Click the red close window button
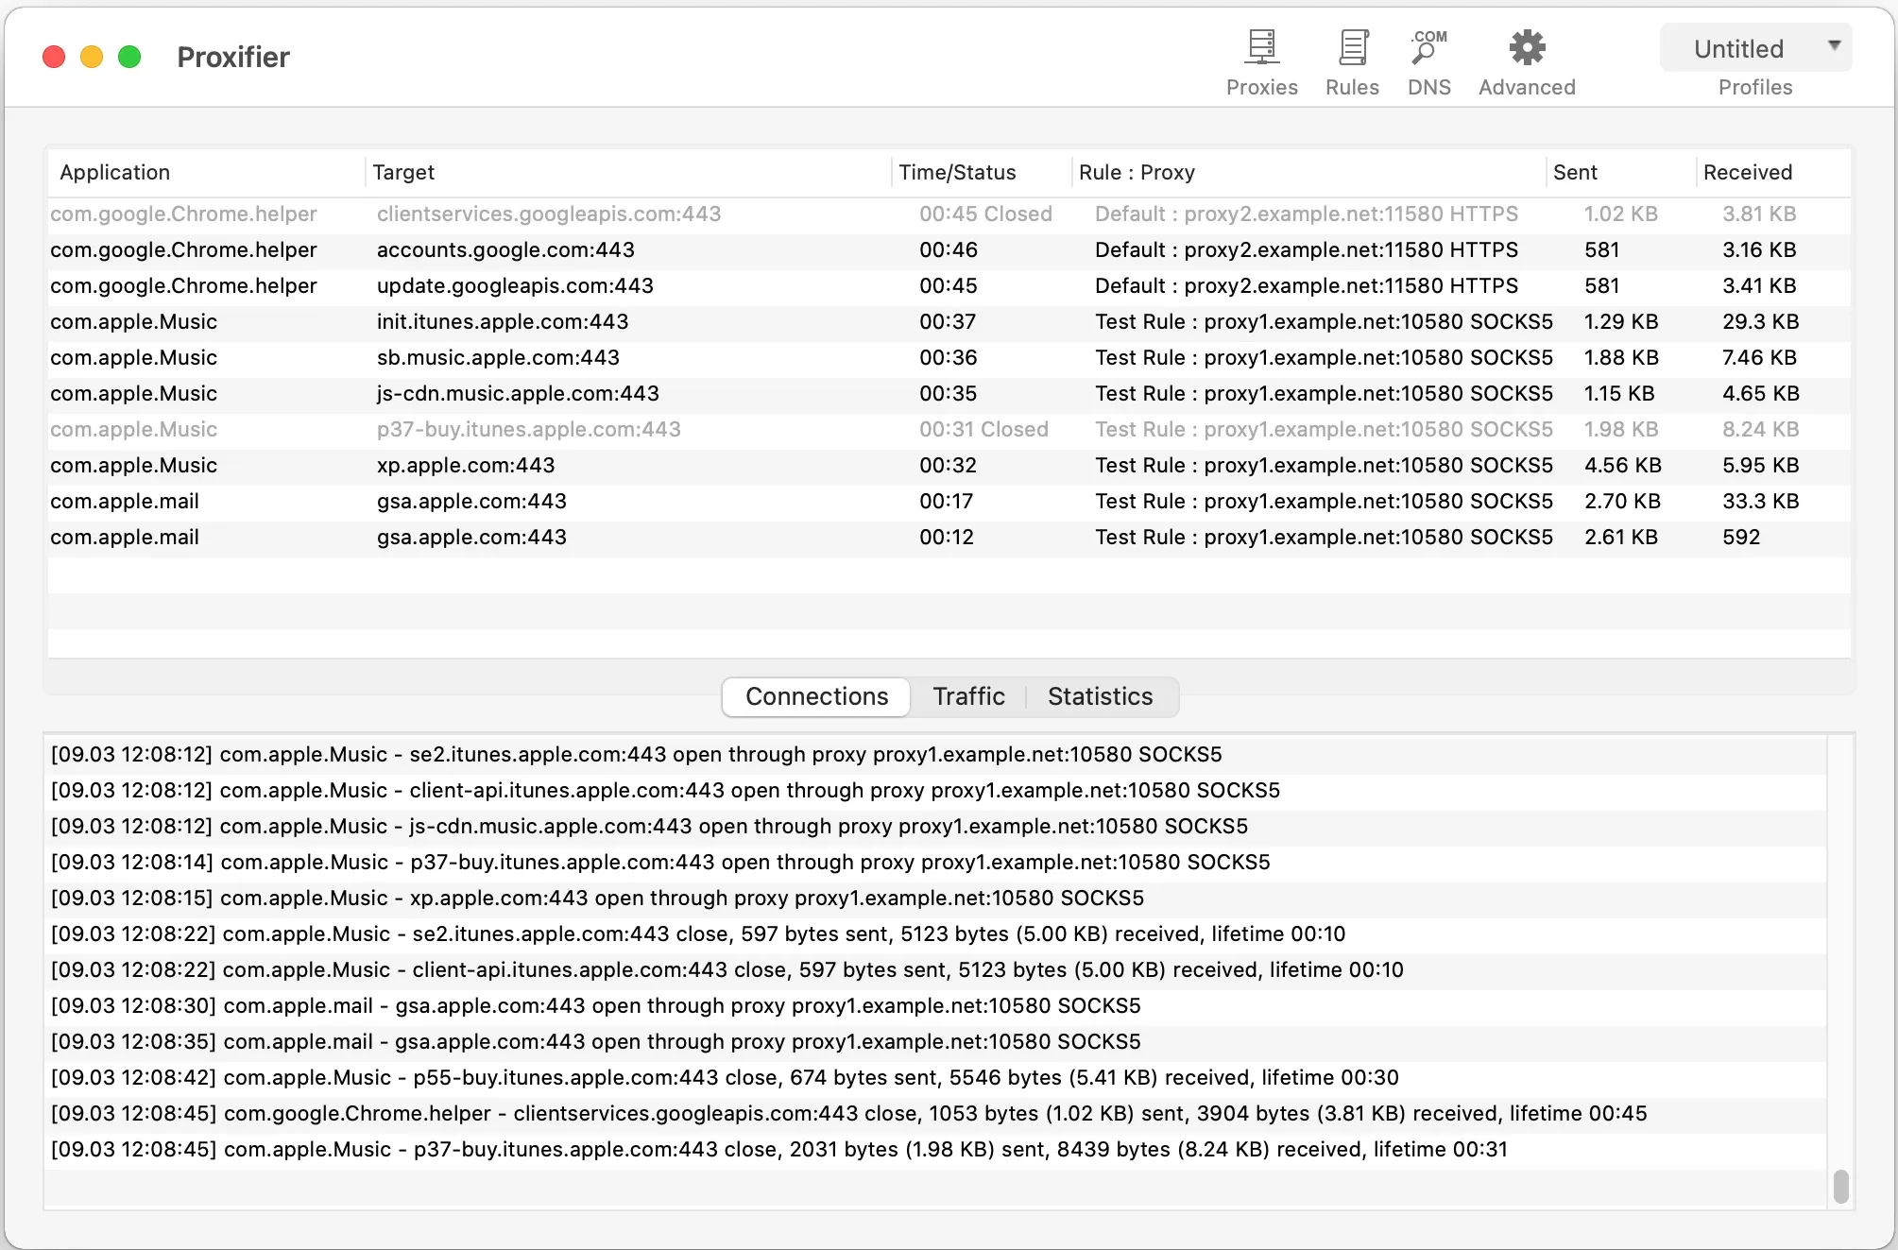Screen dimensions: 1898x1250 pyautogui.click(x=54, y=57)
